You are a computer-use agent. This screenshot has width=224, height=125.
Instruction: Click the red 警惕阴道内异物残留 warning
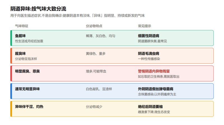tap(154, 71)
